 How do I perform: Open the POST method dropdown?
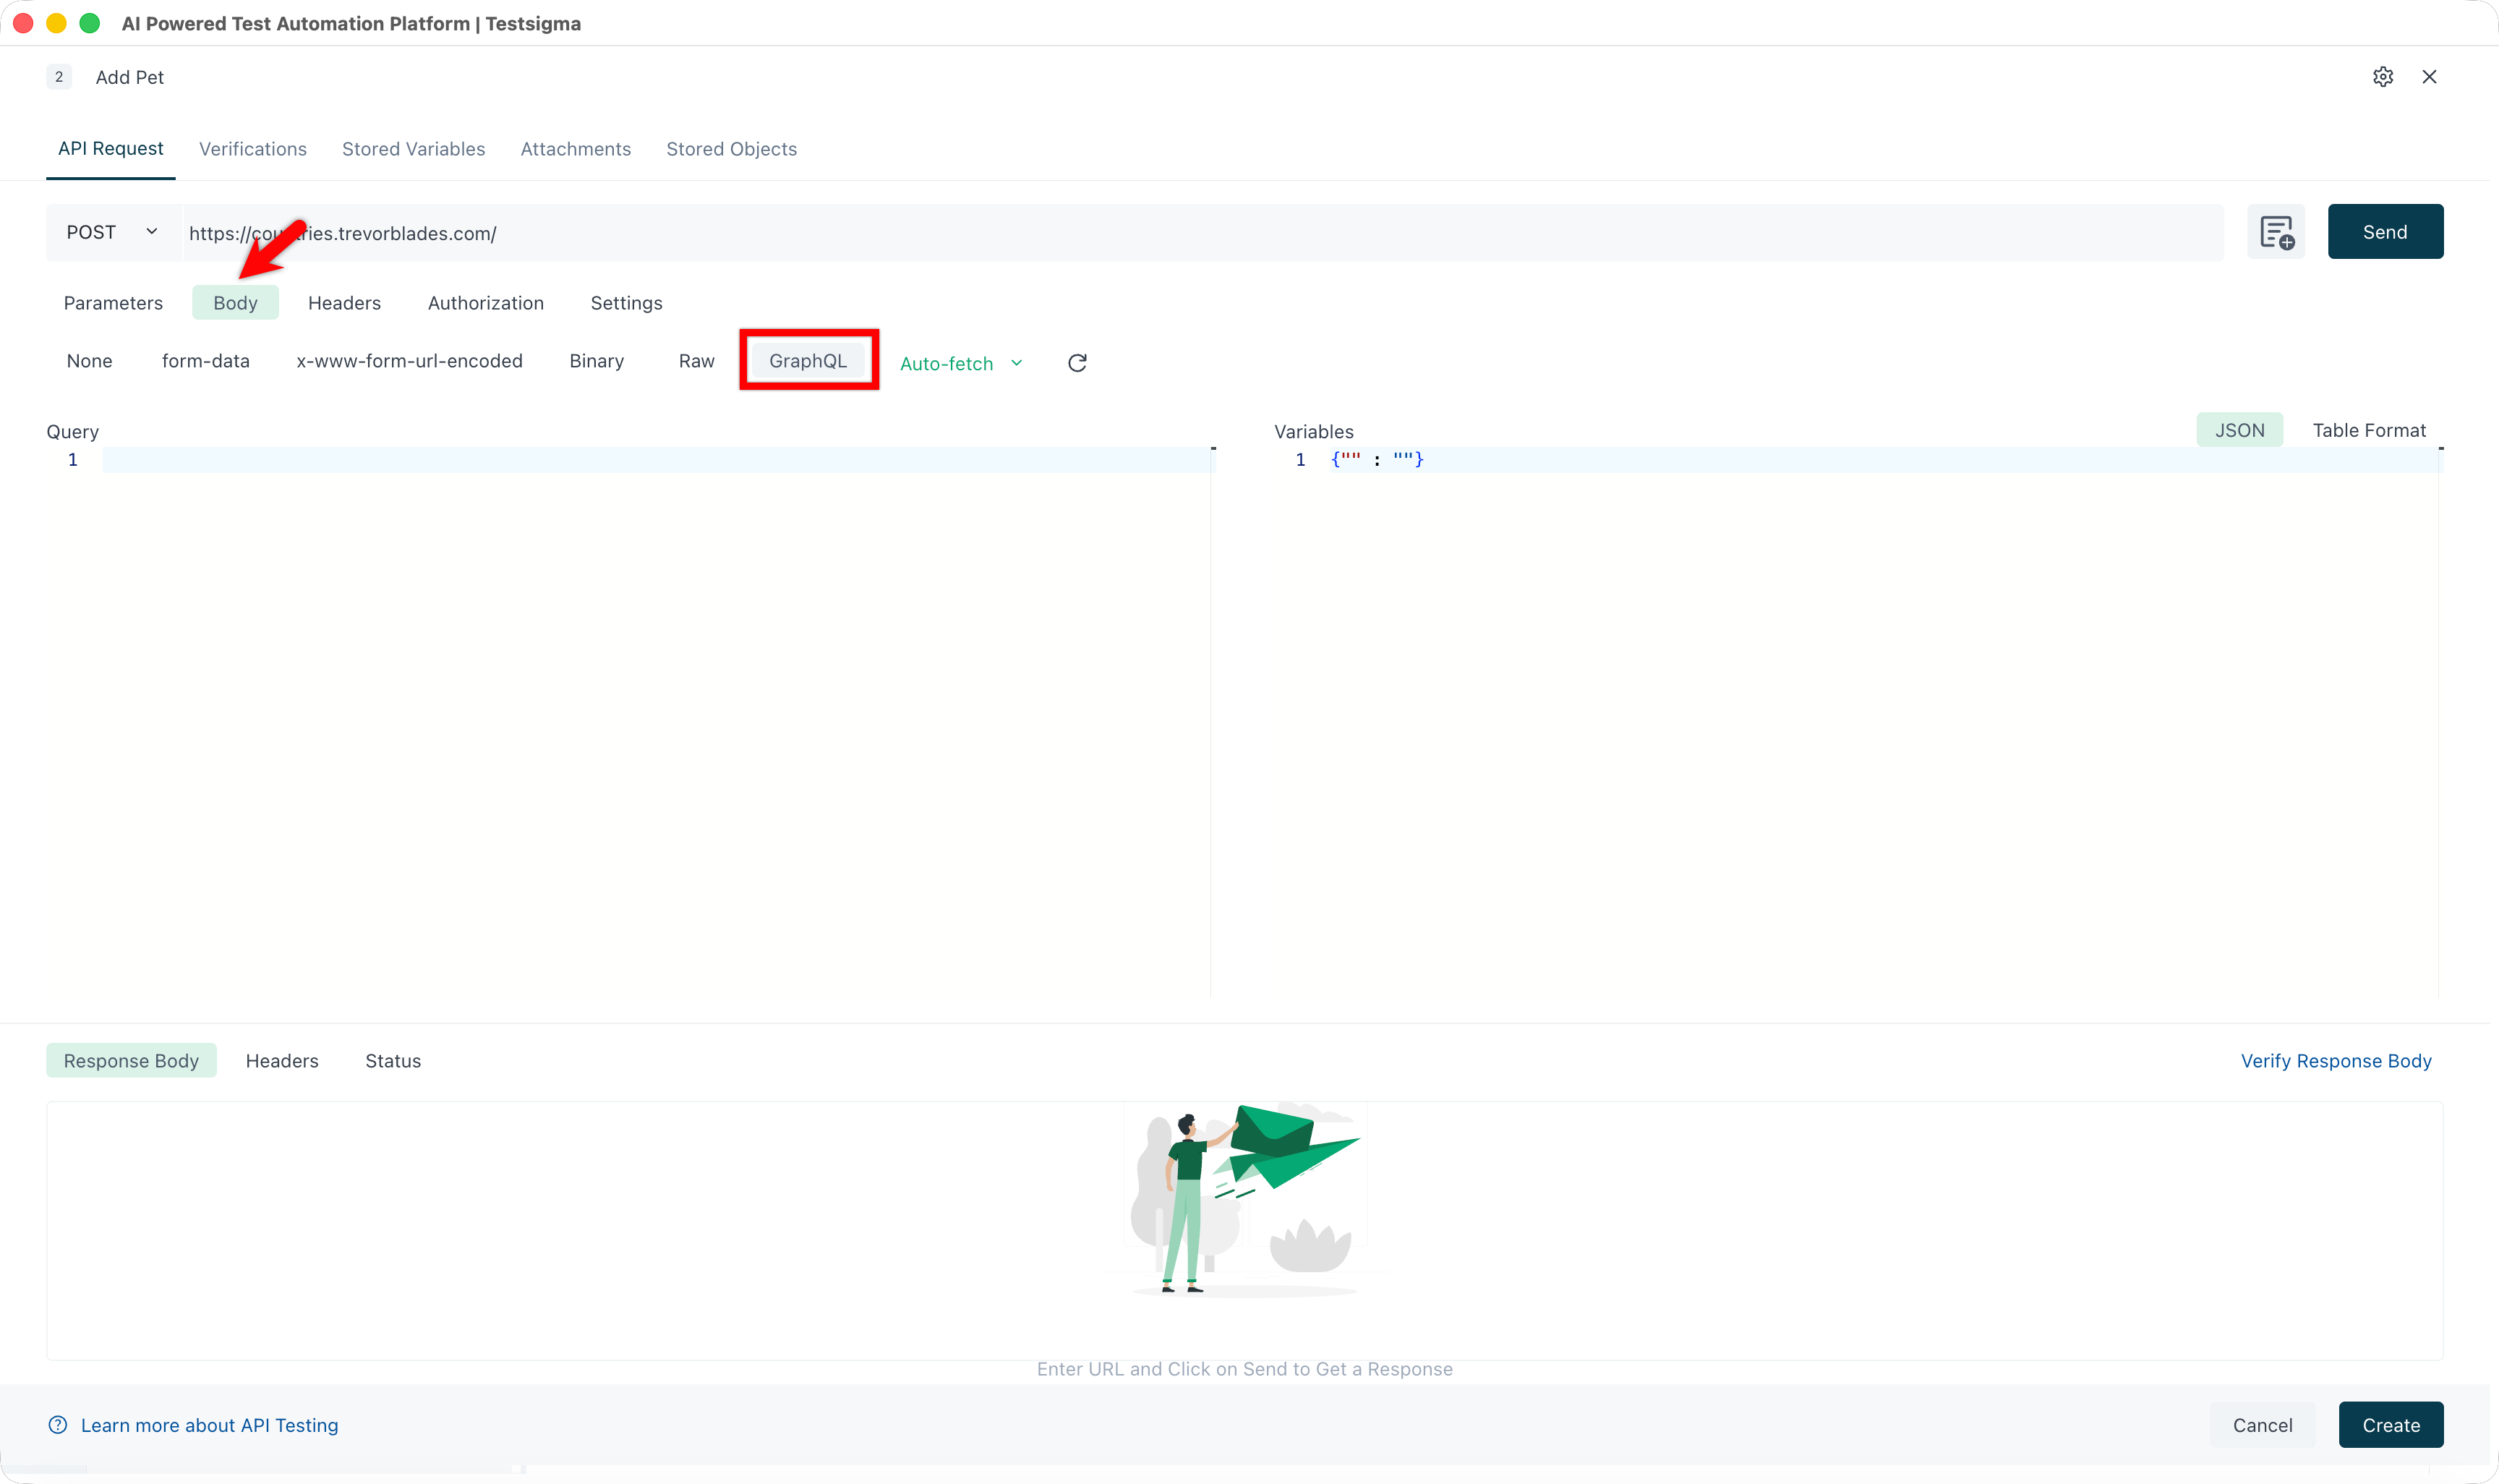point(111,231)
